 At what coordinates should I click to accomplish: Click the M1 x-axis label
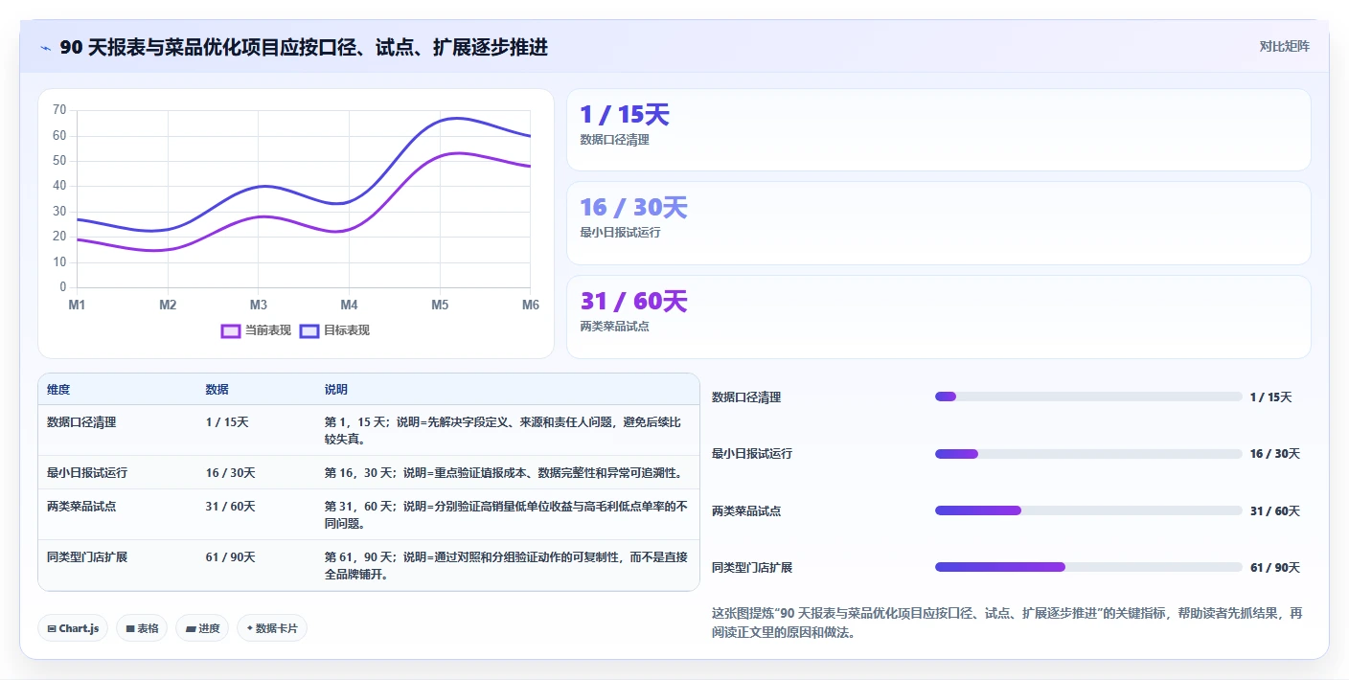(77, 305)
